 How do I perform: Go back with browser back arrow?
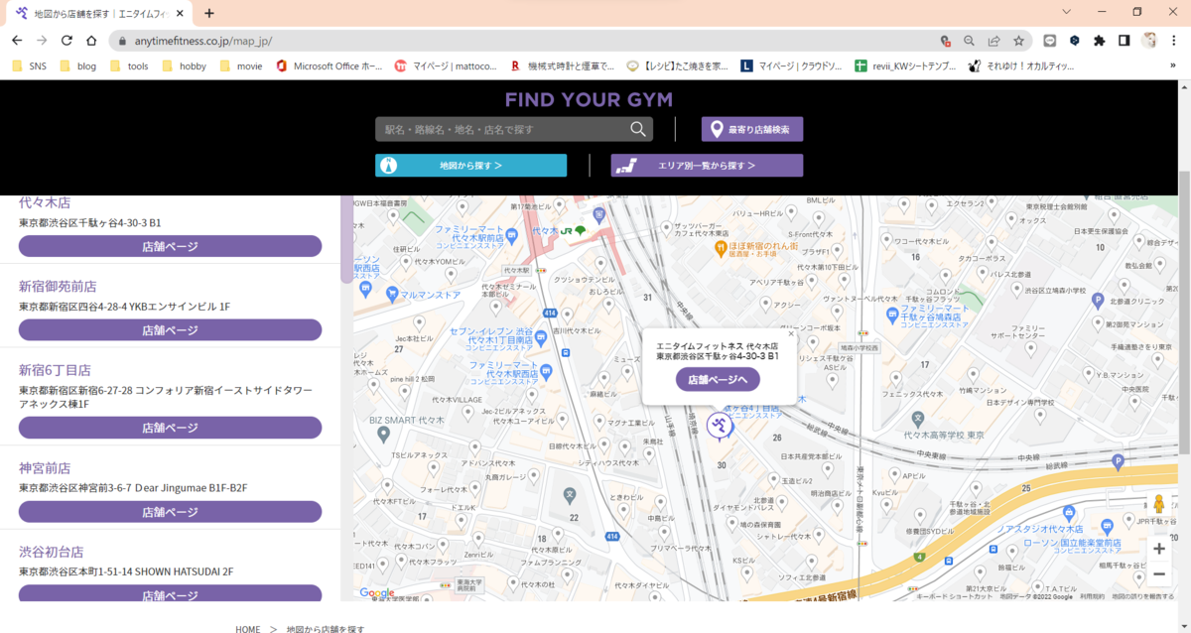[16, 41]
